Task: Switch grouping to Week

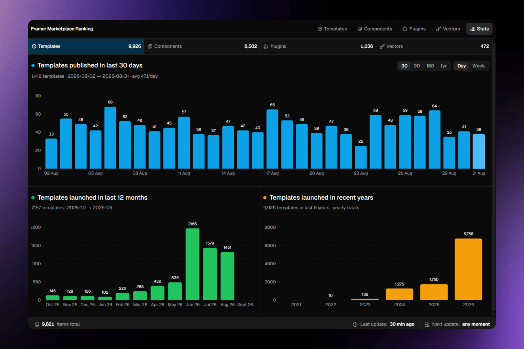Action: point(478,66)
